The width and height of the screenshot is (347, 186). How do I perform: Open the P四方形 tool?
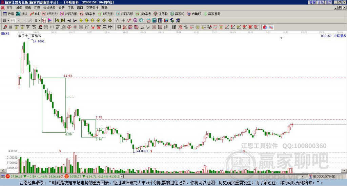tap(50, 14)
